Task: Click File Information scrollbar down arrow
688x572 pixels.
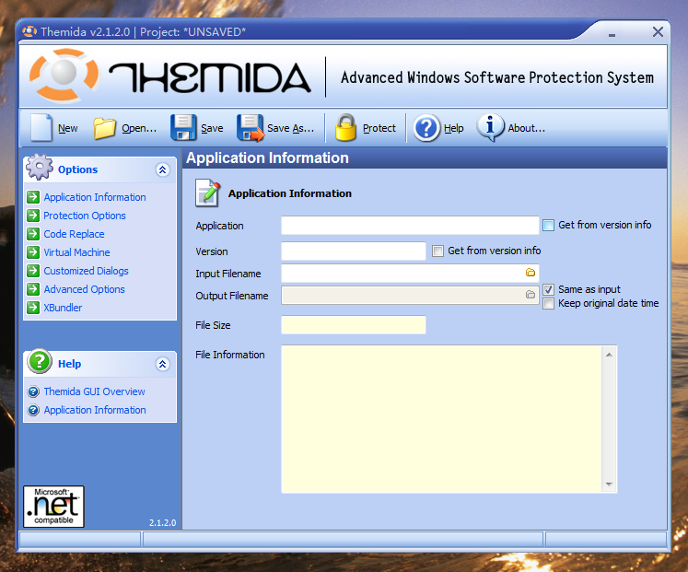Action: click(x=609, y=484)
